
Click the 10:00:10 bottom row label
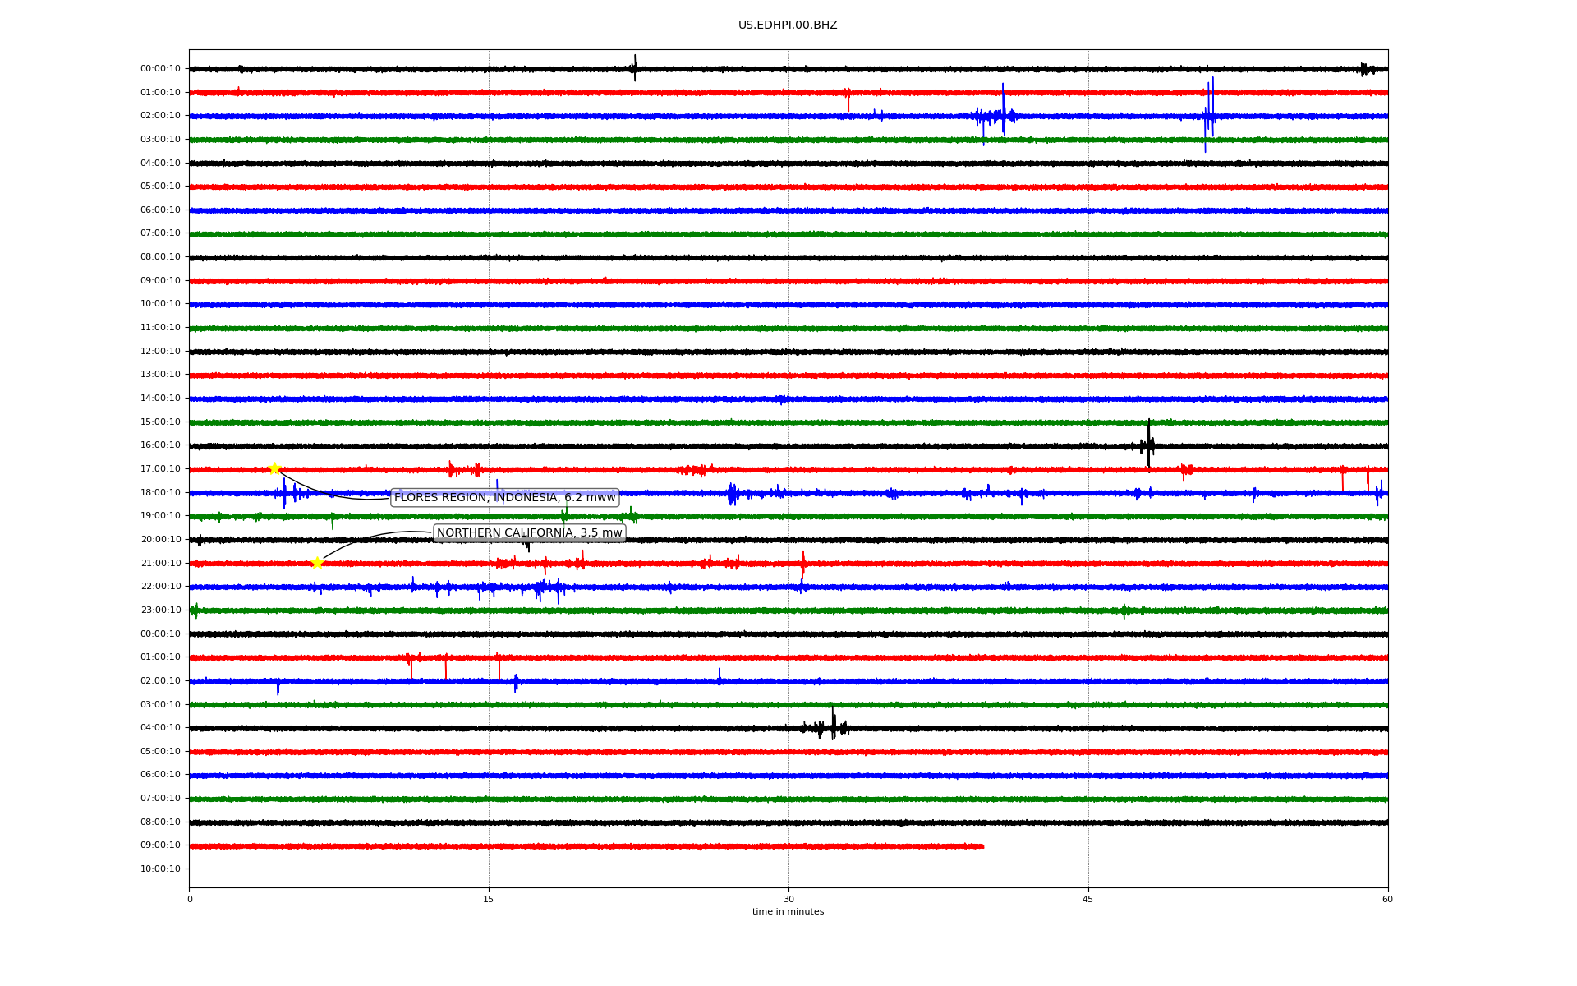pyautogui.click(x=160, y=869)
